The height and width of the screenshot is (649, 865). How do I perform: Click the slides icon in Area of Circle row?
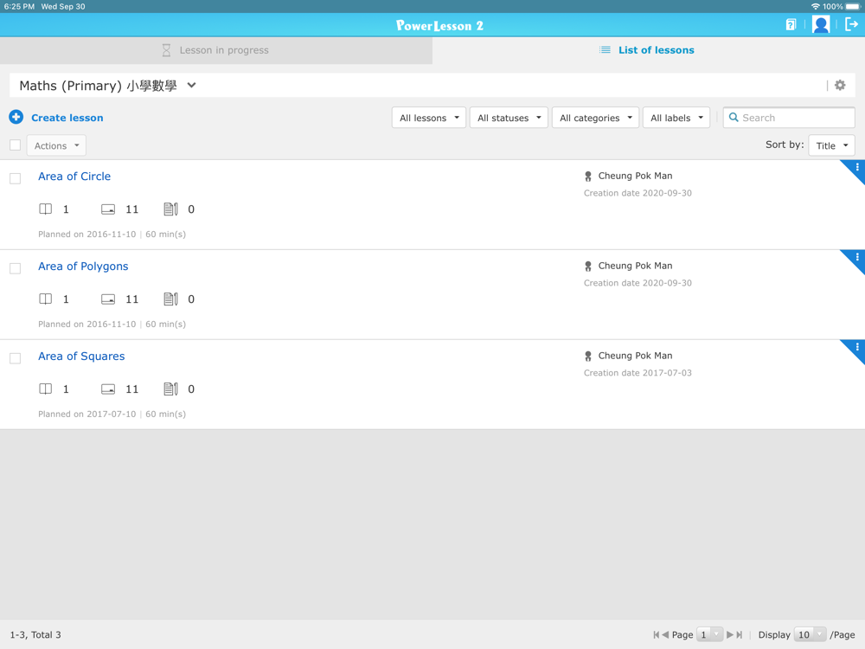tap(108, 209)
